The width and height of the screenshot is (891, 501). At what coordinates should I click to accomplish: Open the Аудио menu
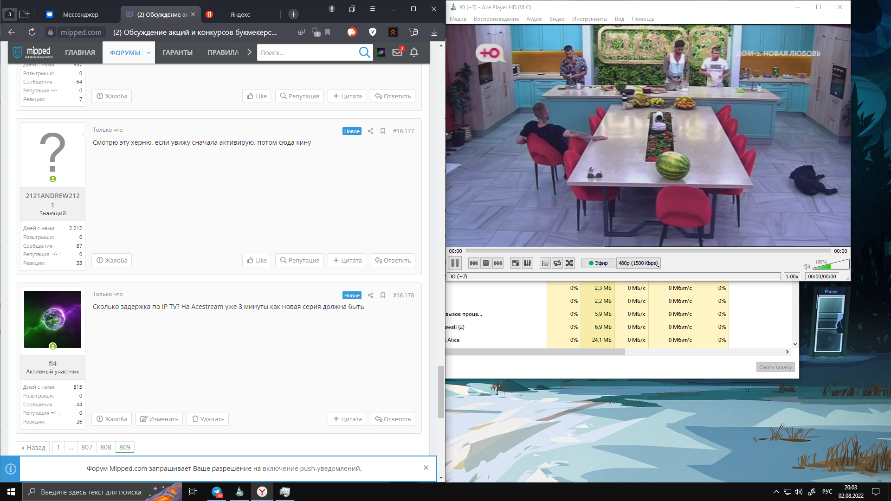[x=534, y=19]
